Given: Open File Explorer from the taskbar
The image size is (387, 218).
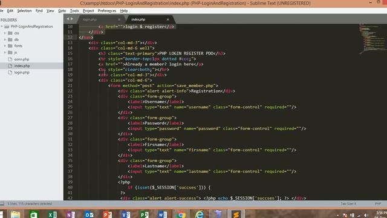Looking at the screenshot, I should coord(15,214).
